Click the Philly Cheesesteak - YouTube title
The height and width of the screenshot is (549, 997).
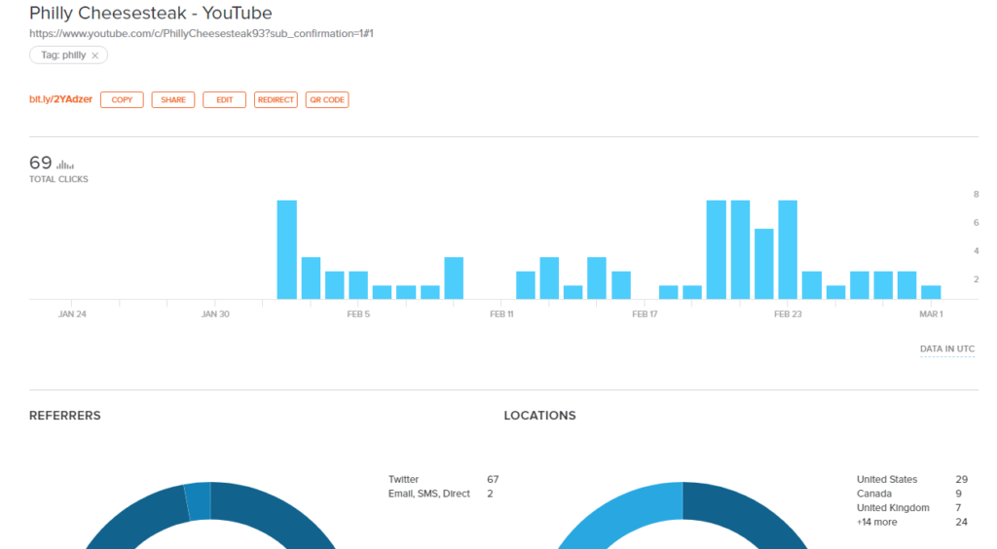(x=151, y=13)
